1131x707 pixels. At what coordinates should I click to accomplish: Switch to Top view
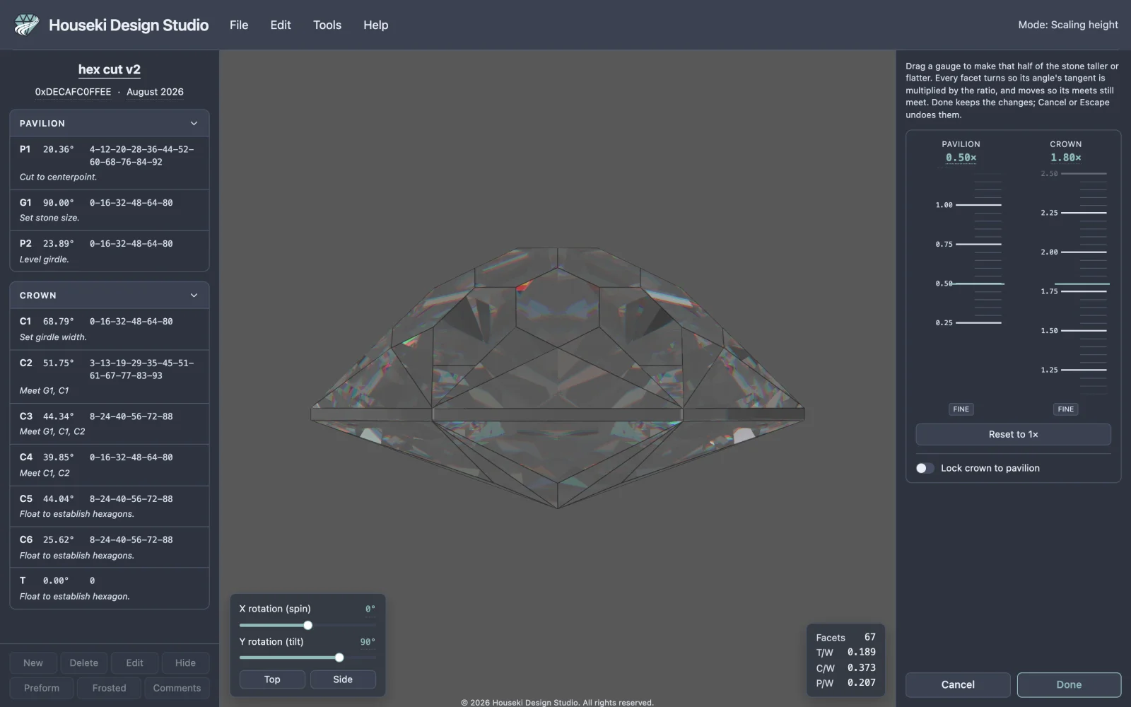(272, 679)
